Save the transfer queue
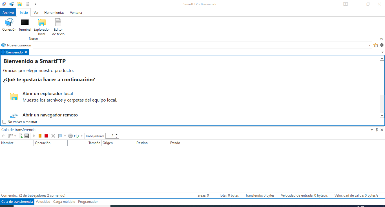Viewport: 385px width, 207px height. click(27, 136)
